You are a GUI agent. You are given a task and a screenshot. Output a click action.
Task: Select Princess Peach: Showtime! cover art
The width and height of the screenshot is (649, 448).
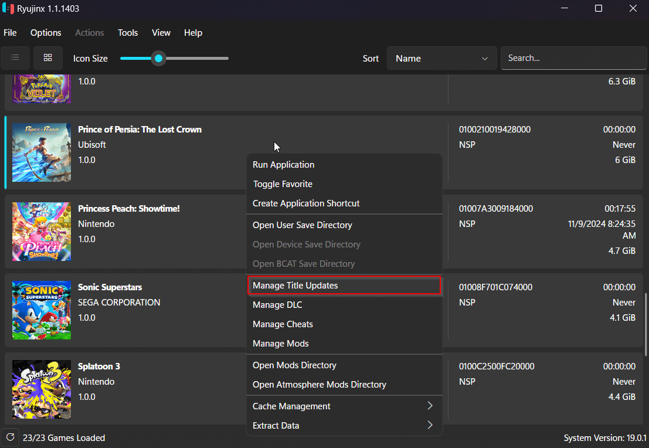(x=42, y=232)
